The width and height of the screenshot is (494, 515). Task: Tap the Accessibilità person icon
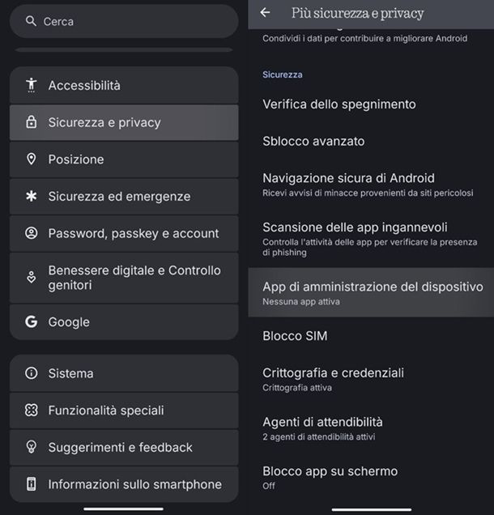(32, 85)
